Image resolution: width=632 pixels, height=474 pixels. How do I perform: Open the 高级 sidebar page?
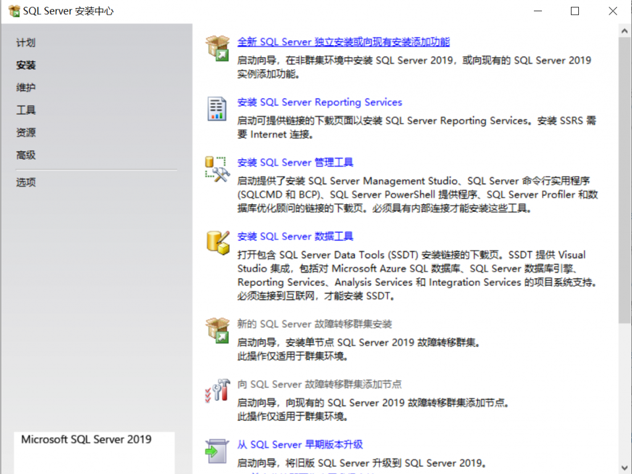tap(26, 155)
